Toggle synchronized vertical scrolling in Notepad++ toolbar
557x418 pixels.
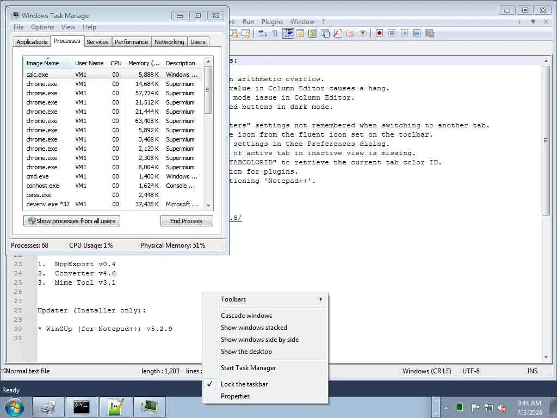point(234,33)
